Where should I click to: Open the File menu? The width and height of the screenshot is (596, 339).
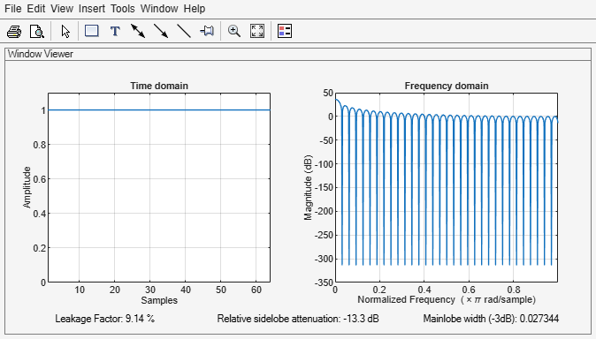click(13, 8)
